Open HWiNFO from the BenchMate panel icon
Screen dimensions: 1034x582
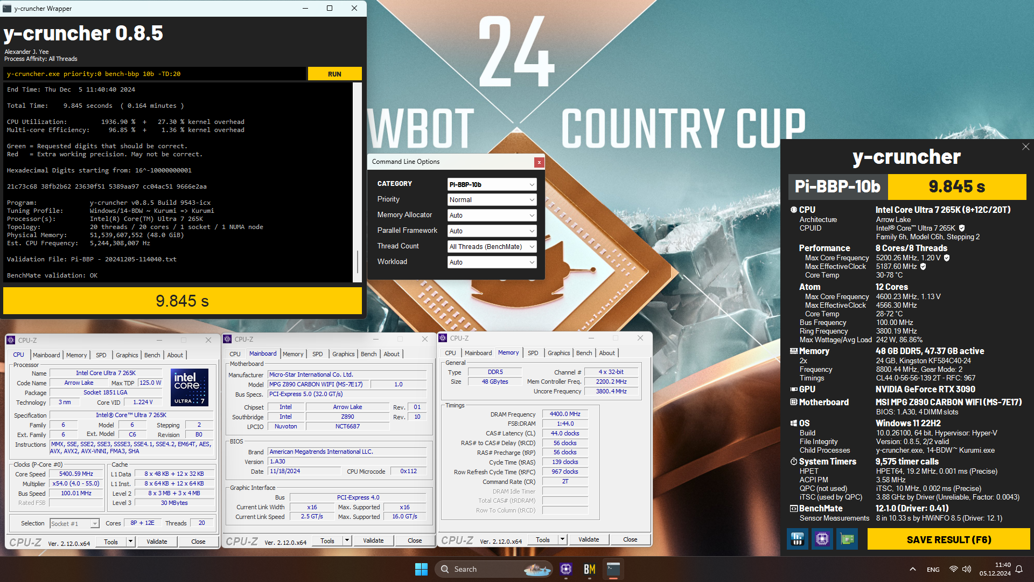coord(798,539)
